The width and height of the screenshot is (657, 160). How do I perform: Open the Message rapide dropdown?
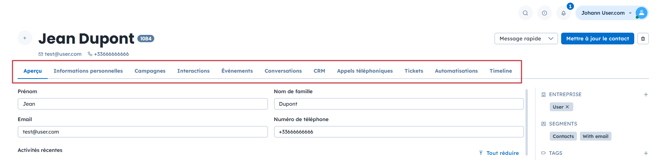(x=526, y=39)
